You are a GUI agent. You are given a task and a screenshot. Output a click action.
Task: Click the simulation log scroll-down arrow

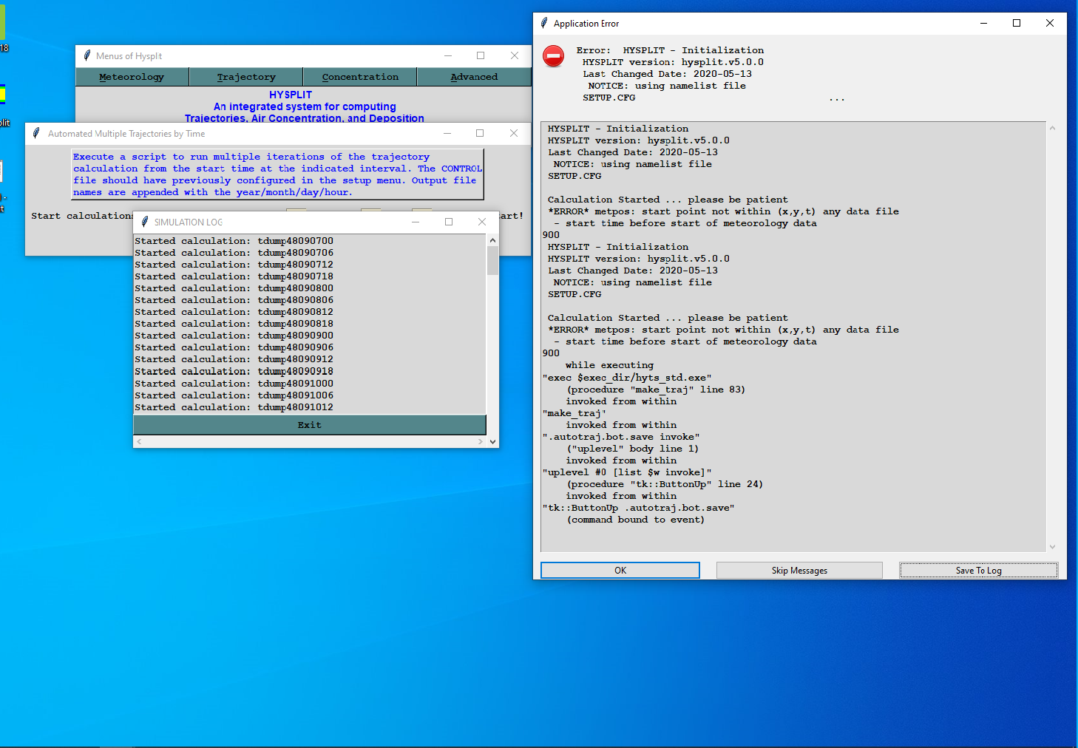coord(492,441)
